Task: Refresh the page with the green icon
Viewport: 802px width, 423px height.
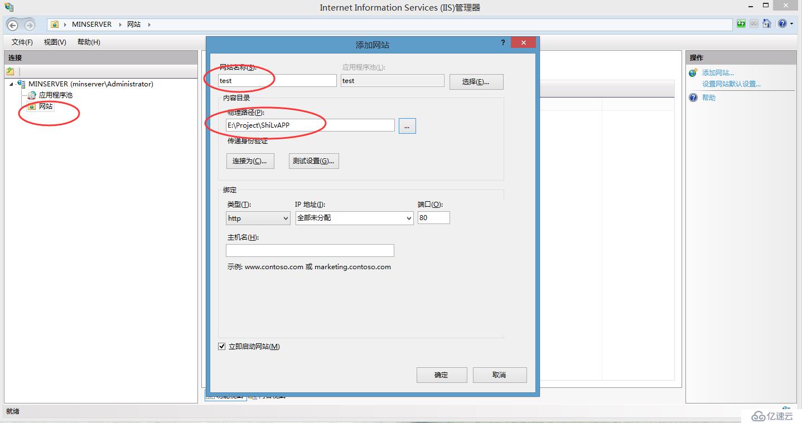Action: 741,24
